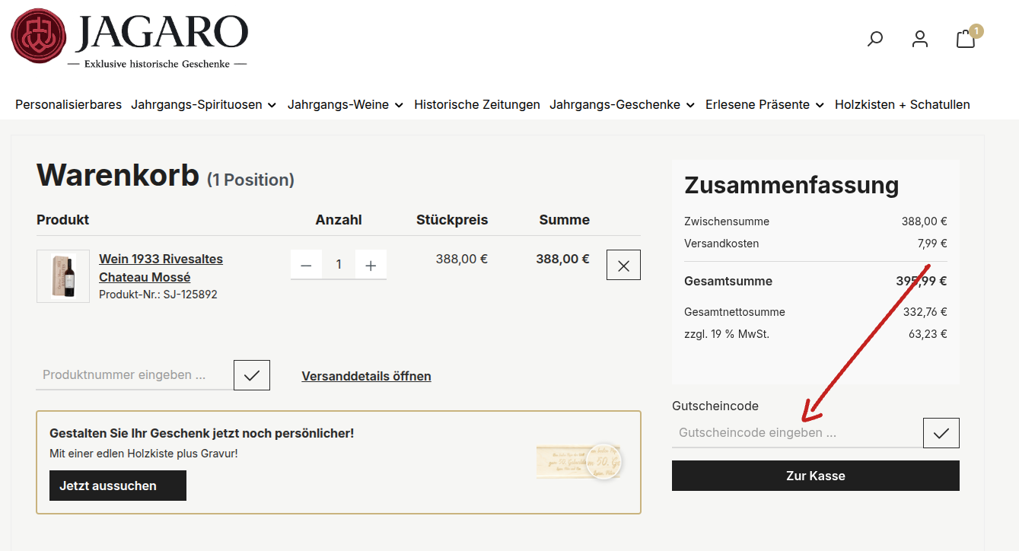Submit the Gutscheincode via the checkmark icon
This screenshot has height=551, width=1019.
click(941, 432)
